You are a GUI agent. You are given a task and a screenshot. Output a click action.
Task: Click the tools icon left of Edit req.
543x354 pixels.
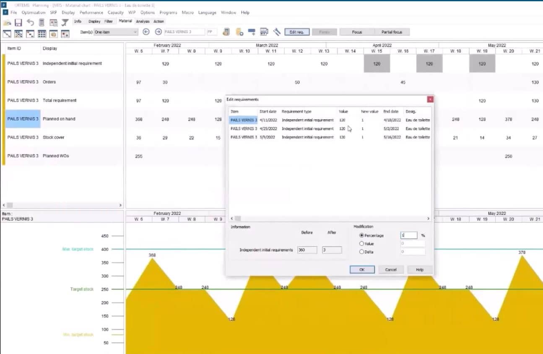(277, 32)
